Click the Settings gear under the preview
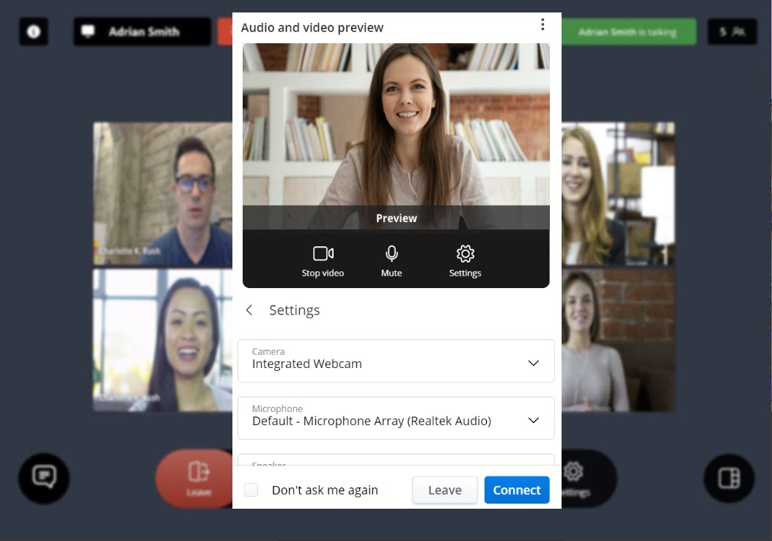This screenshot has width=772, height=541. [x=465, y=261]
